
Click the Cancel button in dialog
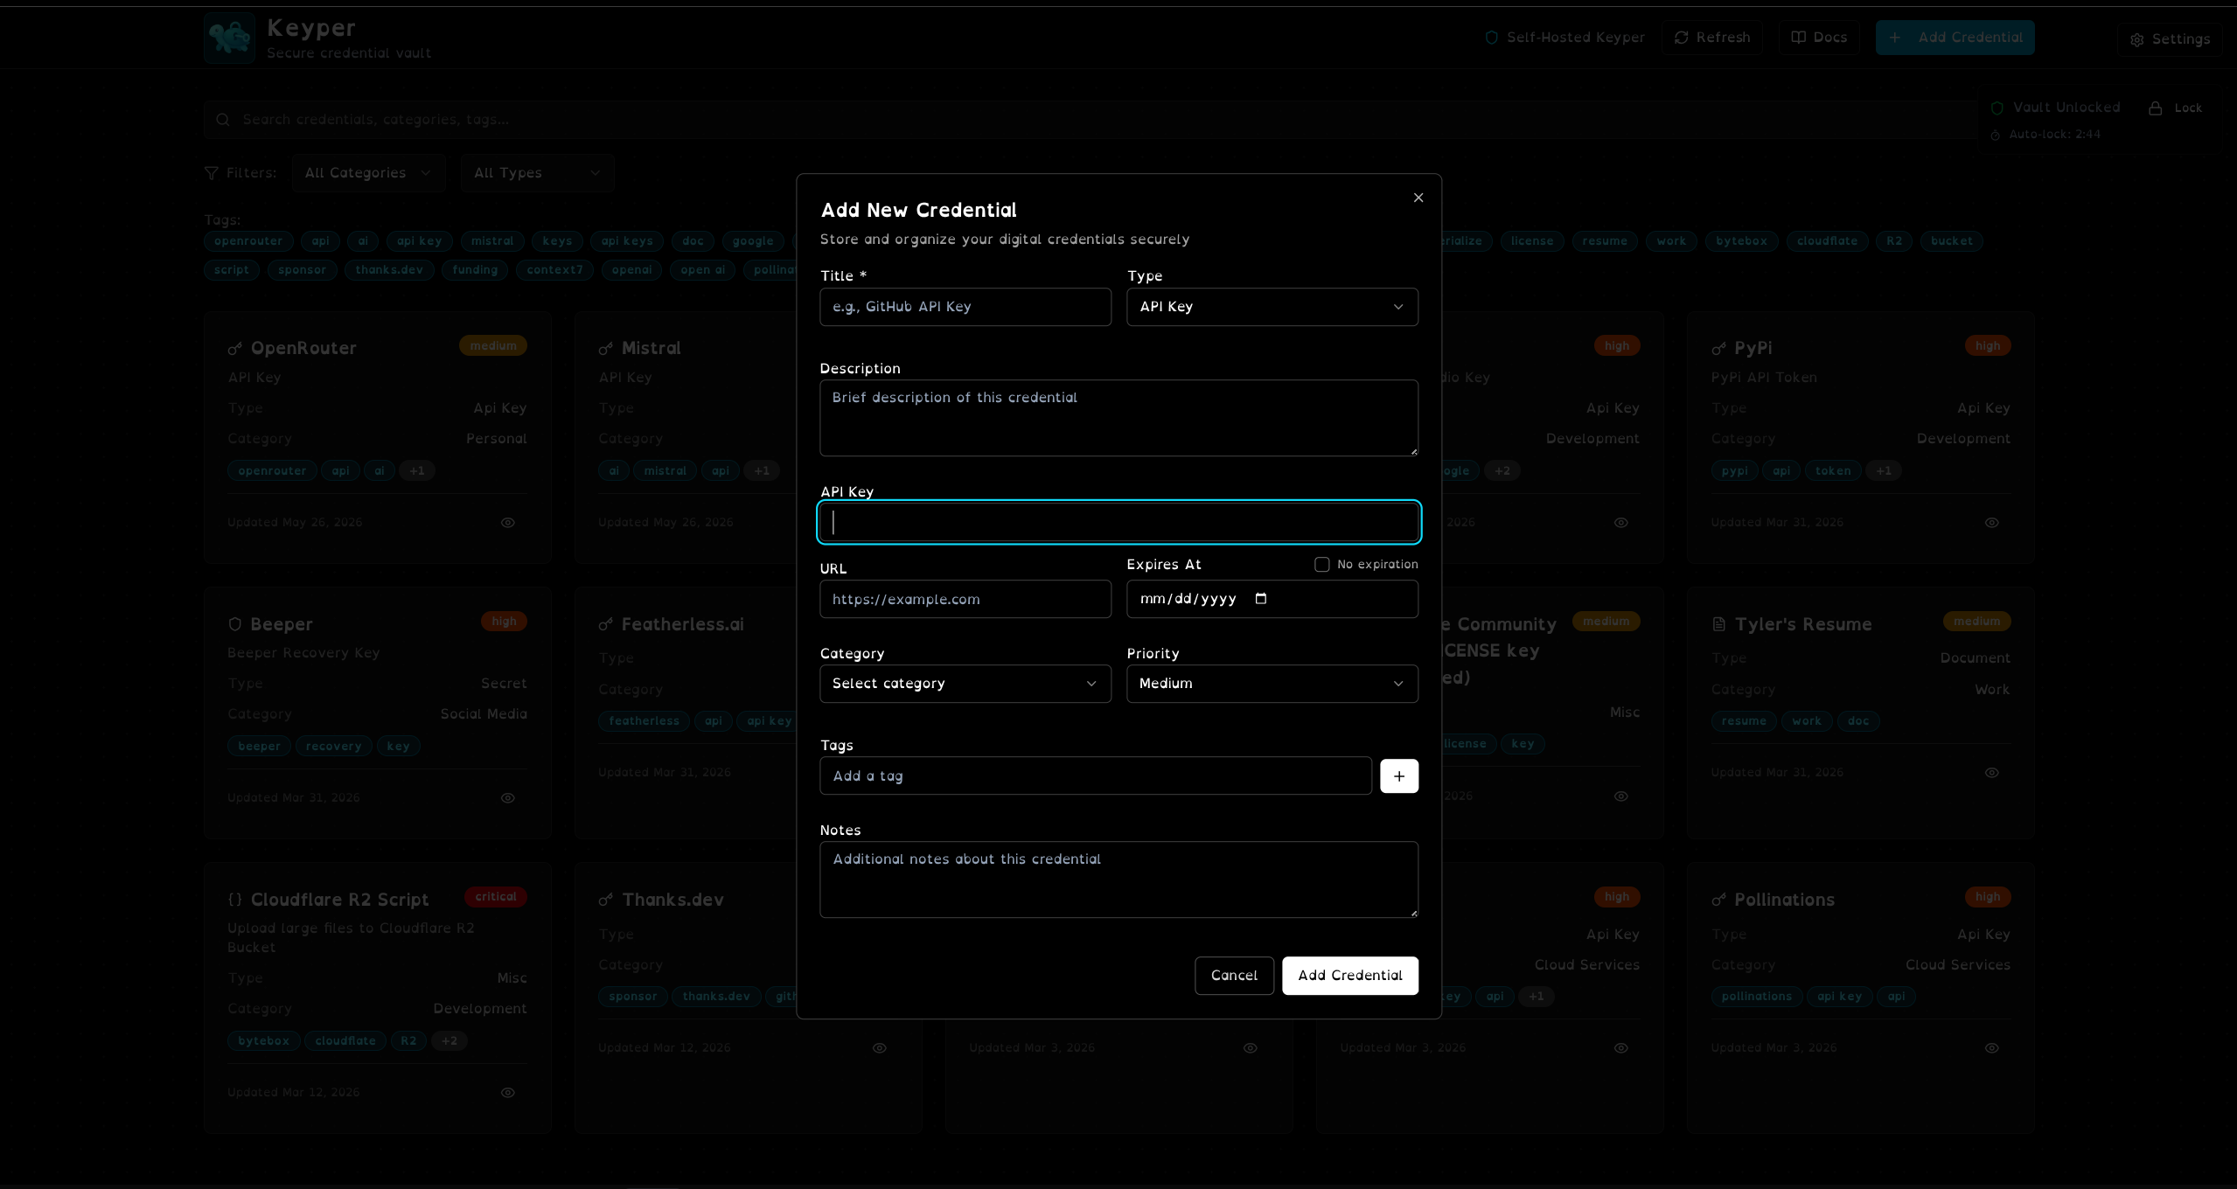(x=1234, y=976)
